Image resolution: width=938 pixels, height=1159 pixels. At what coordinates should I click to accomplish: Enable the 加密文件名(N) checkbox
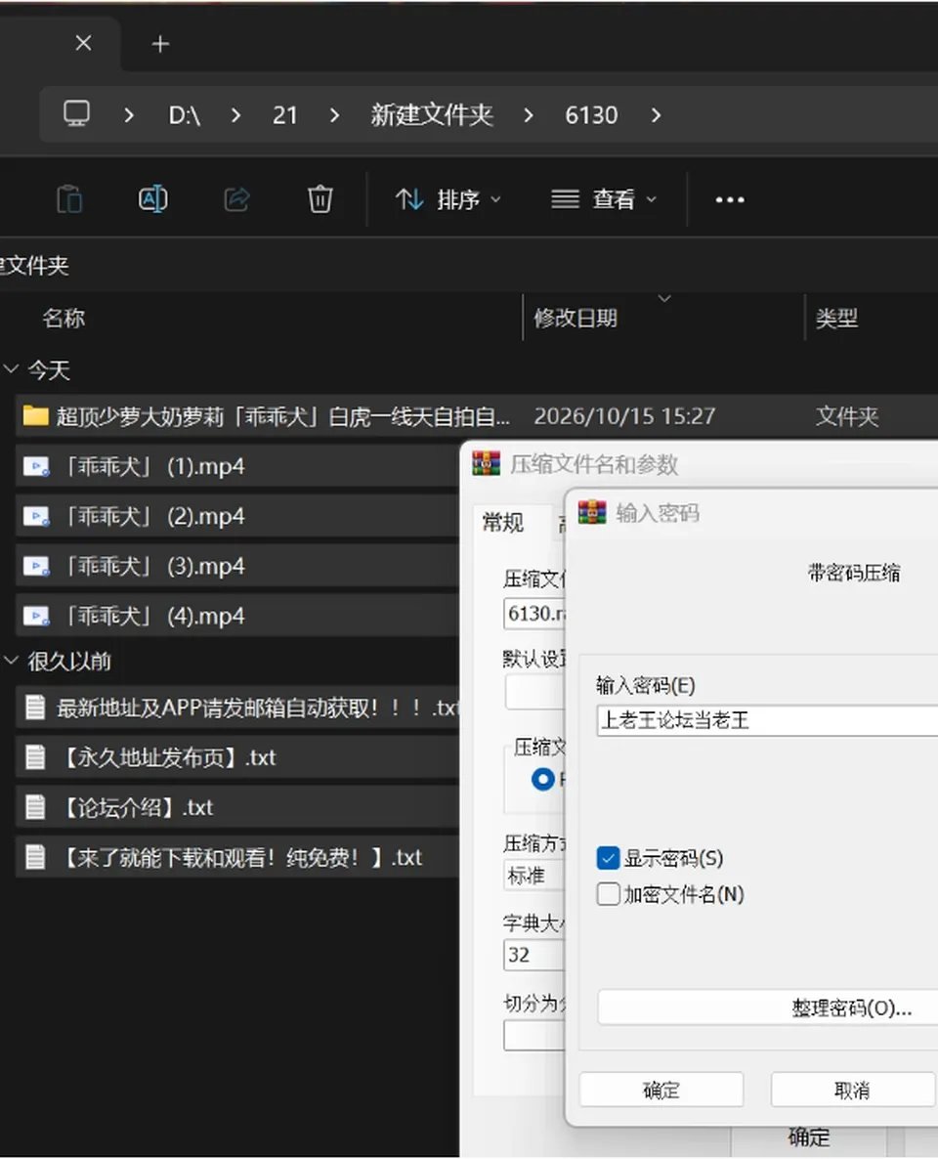pyautogui.click(x=608, y=894)
